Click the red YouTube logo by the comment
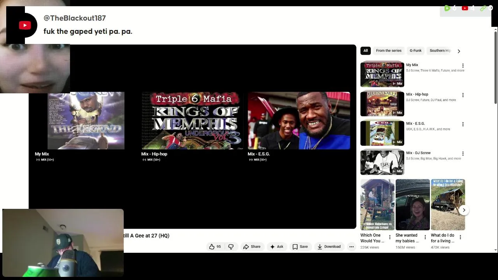Image resolution: width=498 pixels, height=280 pixels. coord(25,25)
